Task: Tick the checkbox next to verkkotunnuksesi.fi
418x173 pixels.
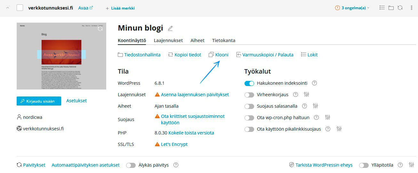Action: click(20, 8)
